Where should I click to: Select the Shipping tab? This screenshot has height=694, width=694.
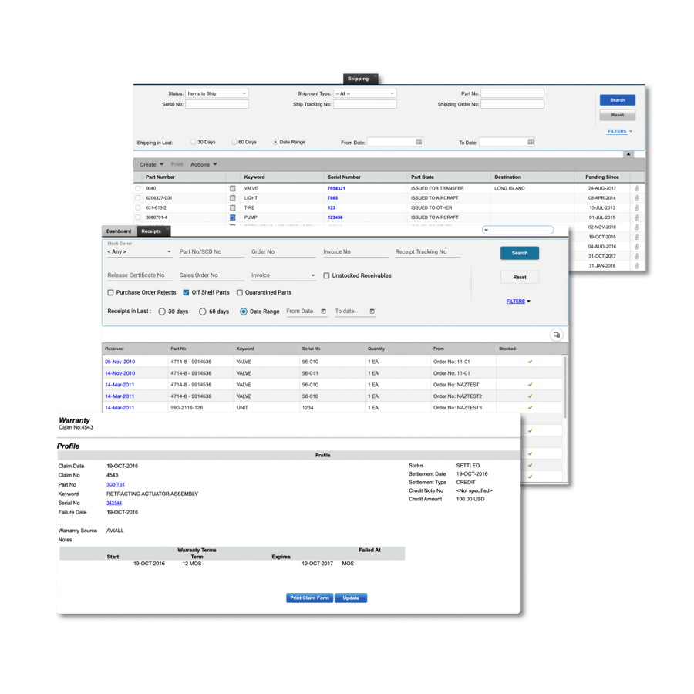click(359, 79)
